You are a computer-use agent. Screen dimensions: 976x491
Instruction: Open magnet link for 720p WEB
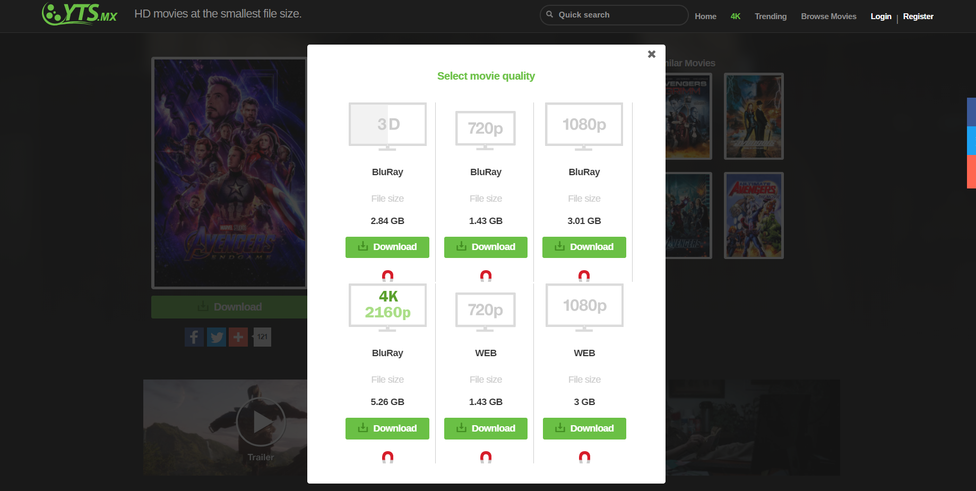pyautogui.click(x=486, y=457)
